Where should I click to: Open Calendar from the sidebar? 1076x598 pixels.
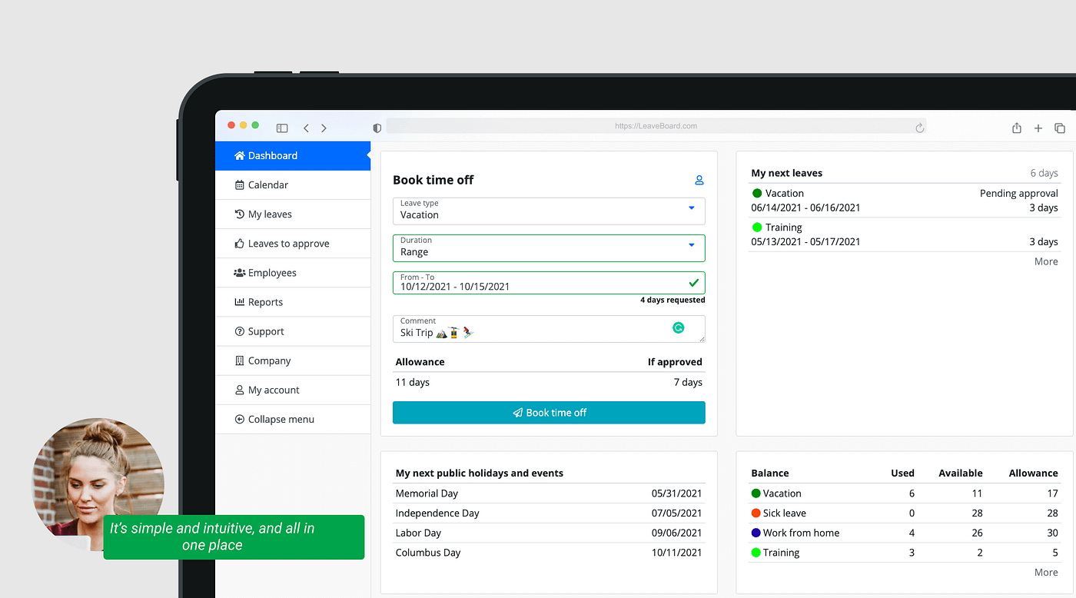point(267,185)
